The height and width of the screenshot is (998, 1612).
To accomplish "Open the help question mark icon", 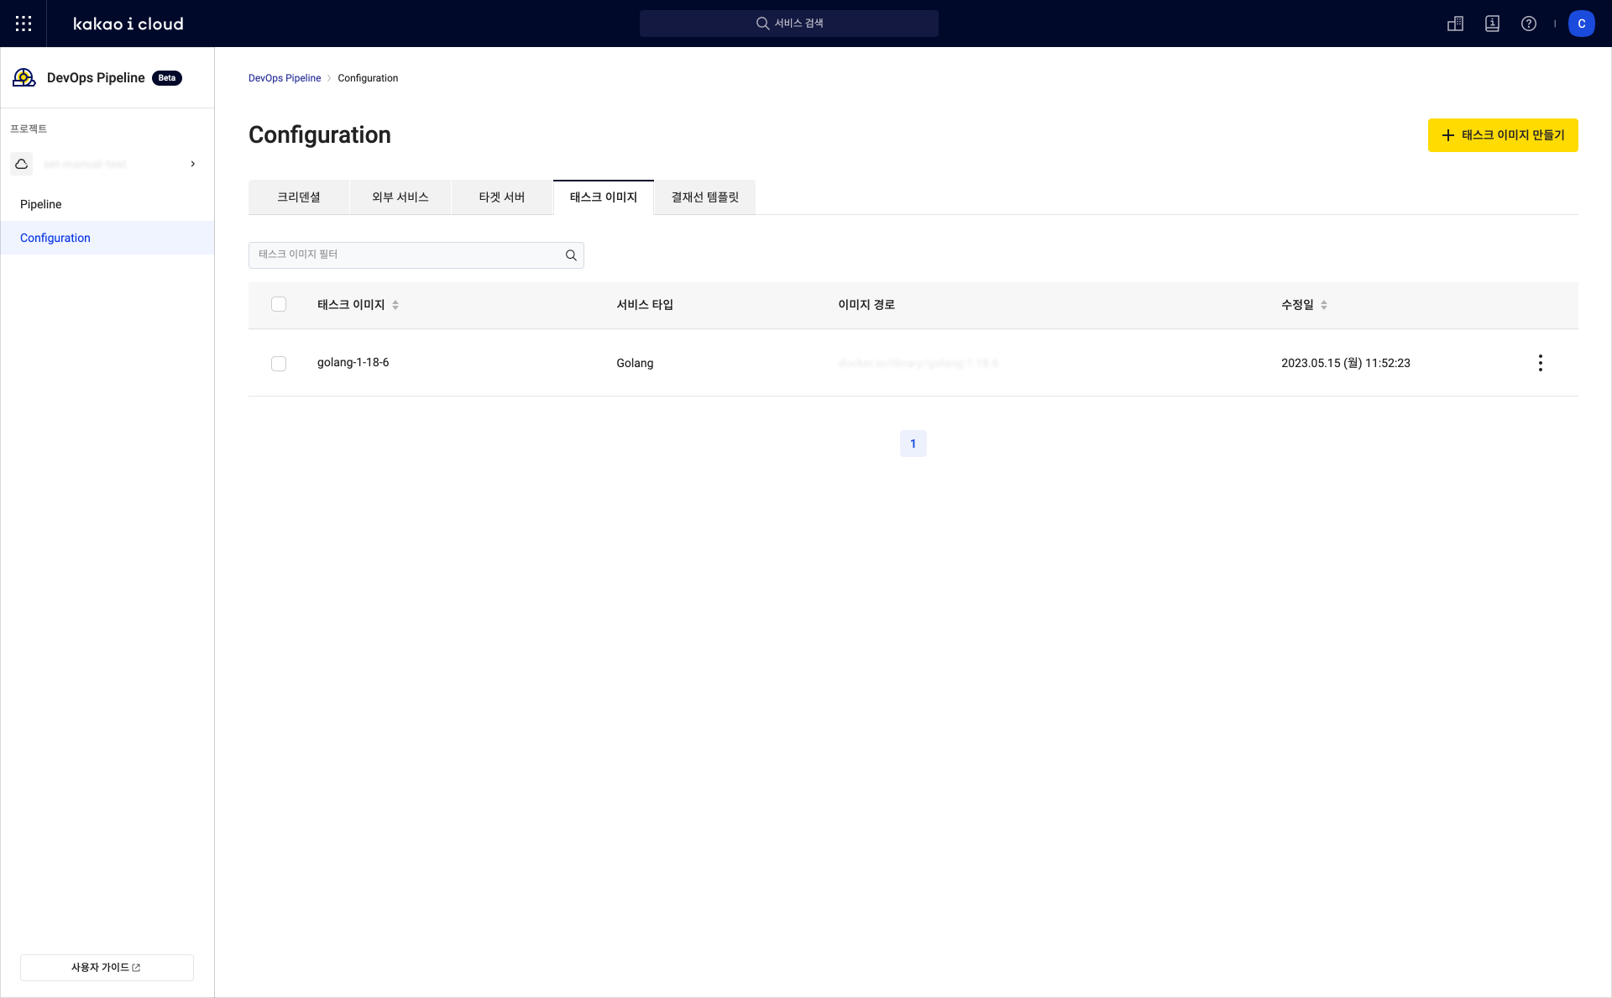I will (1529, 24).
